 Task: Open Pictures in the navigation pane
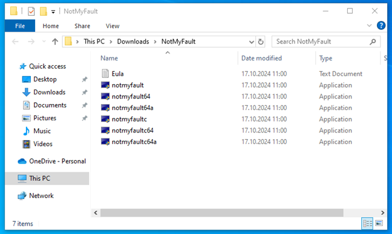pos(45,118)
